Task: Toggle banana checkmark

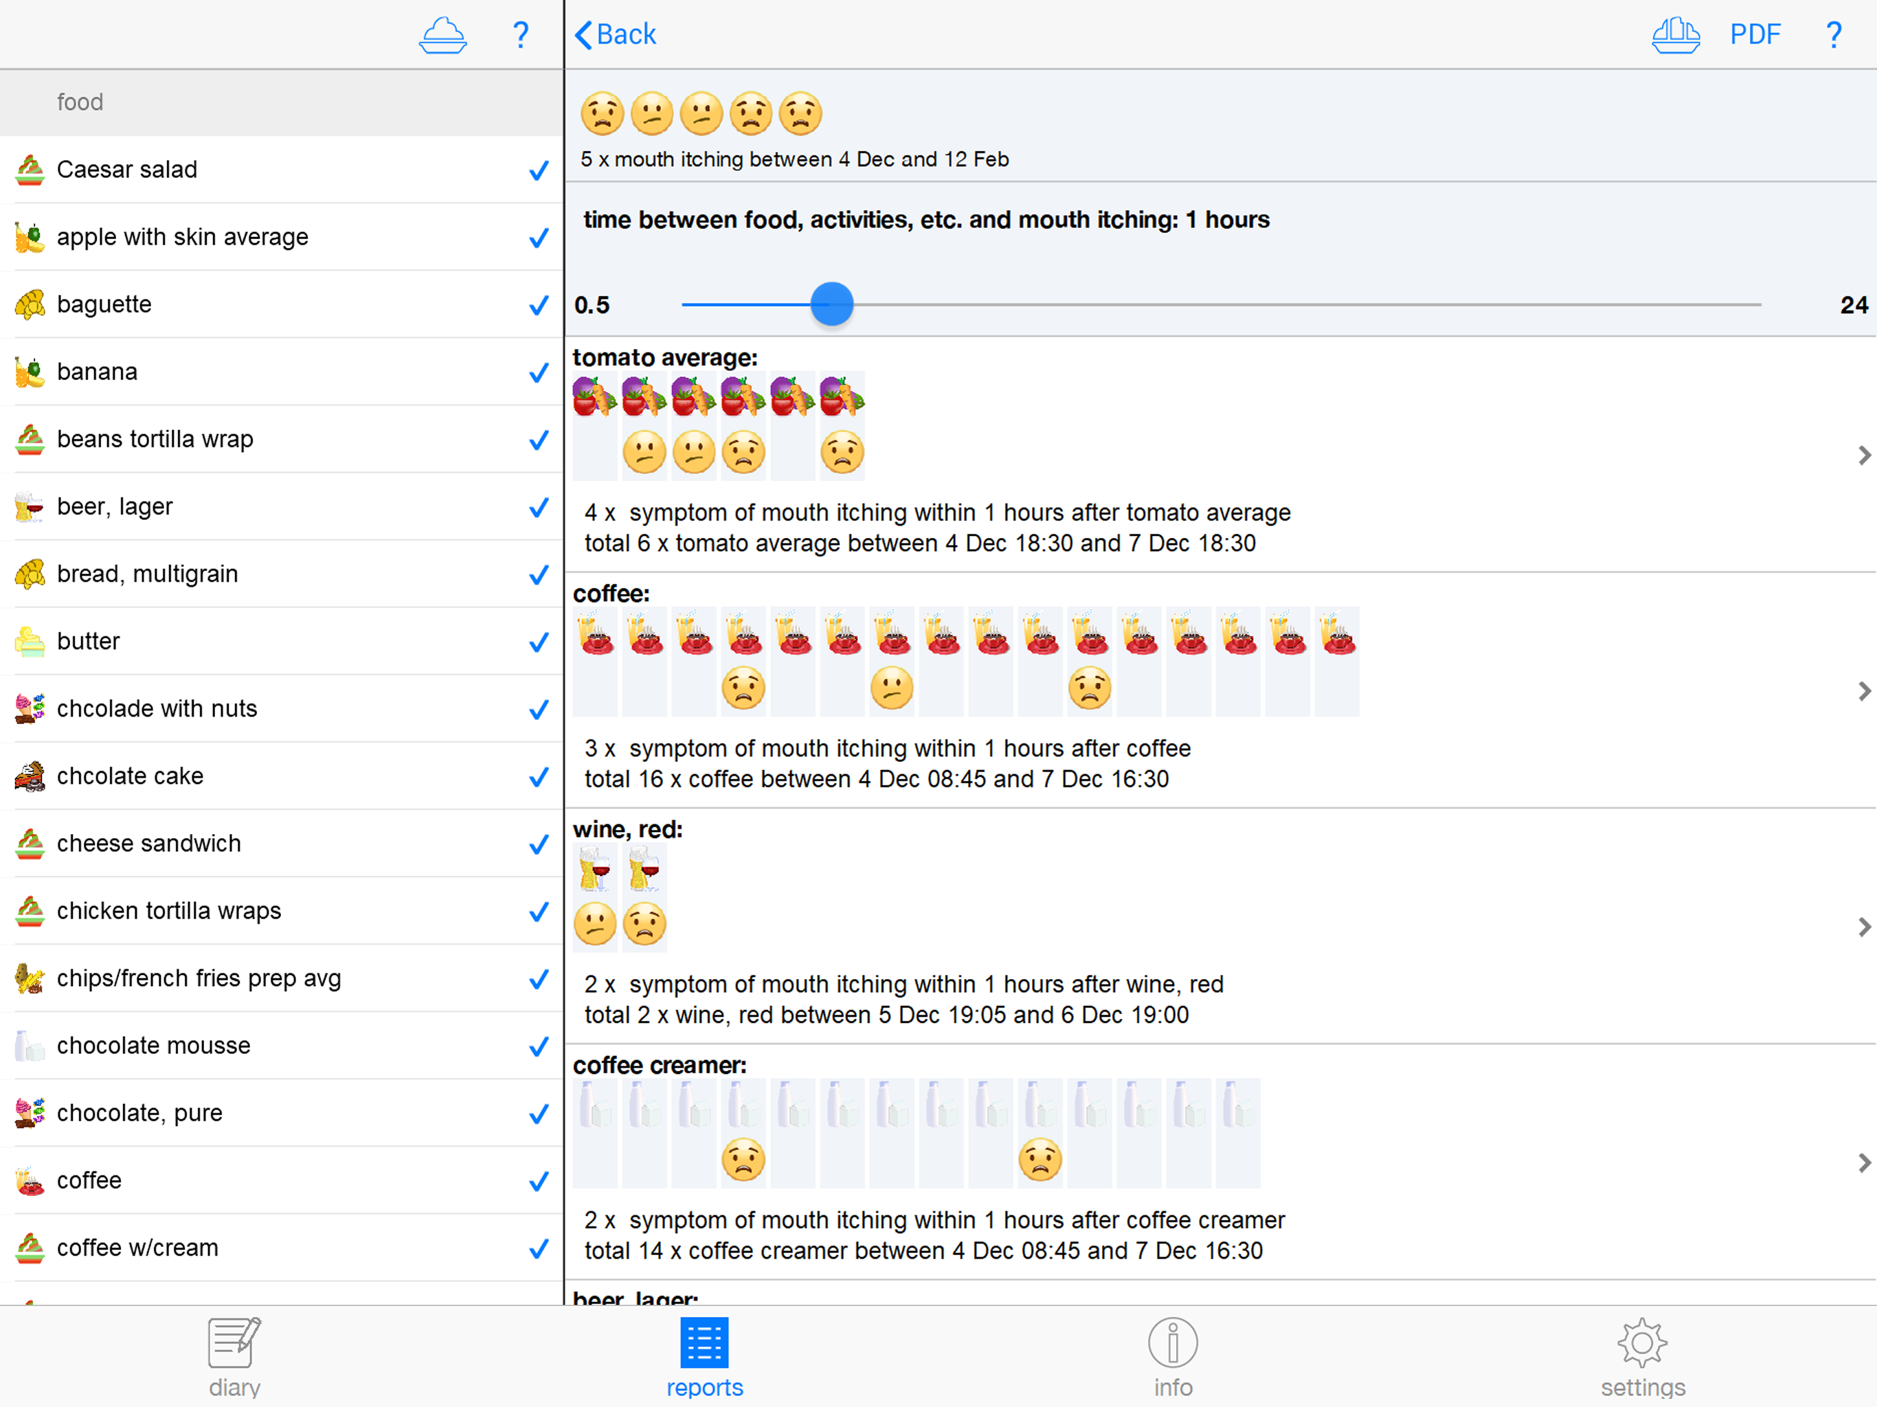Action: click(x=539, y=372)
